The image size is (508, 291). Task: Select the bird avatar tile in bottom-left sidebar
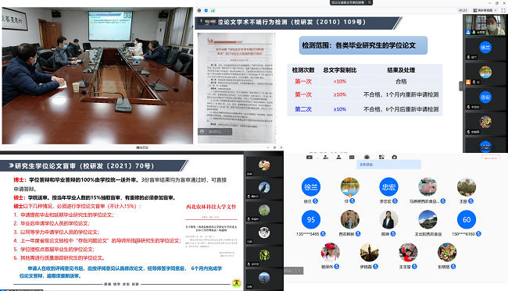click(x=264, y=189)
